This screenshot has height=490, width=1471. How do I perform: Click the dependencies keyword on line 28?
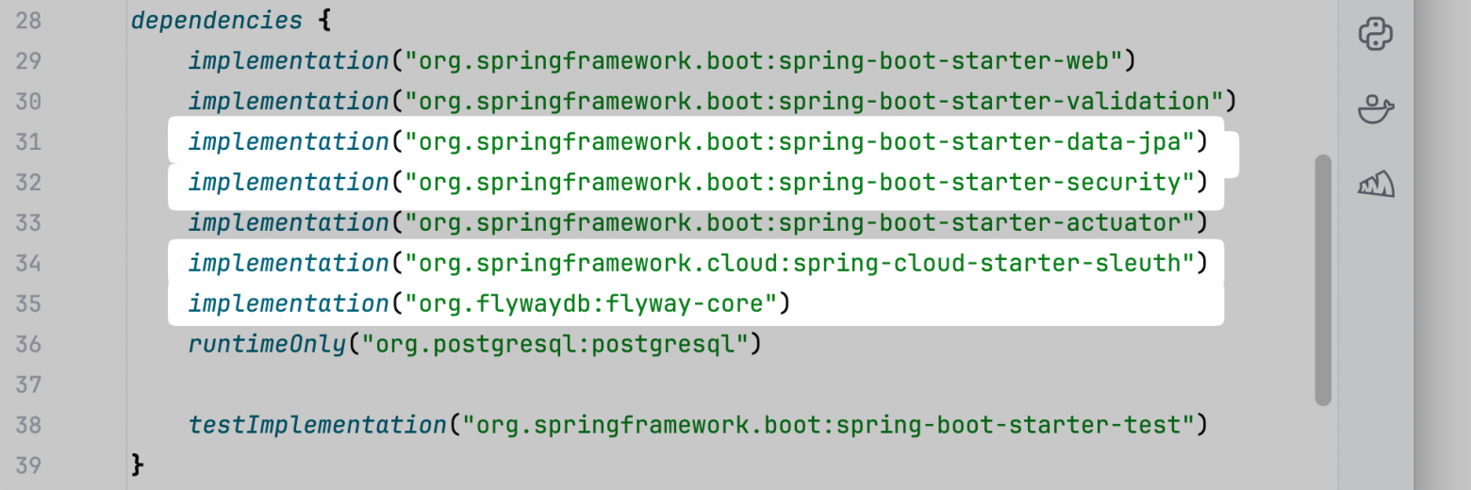(x=217, y=20)
